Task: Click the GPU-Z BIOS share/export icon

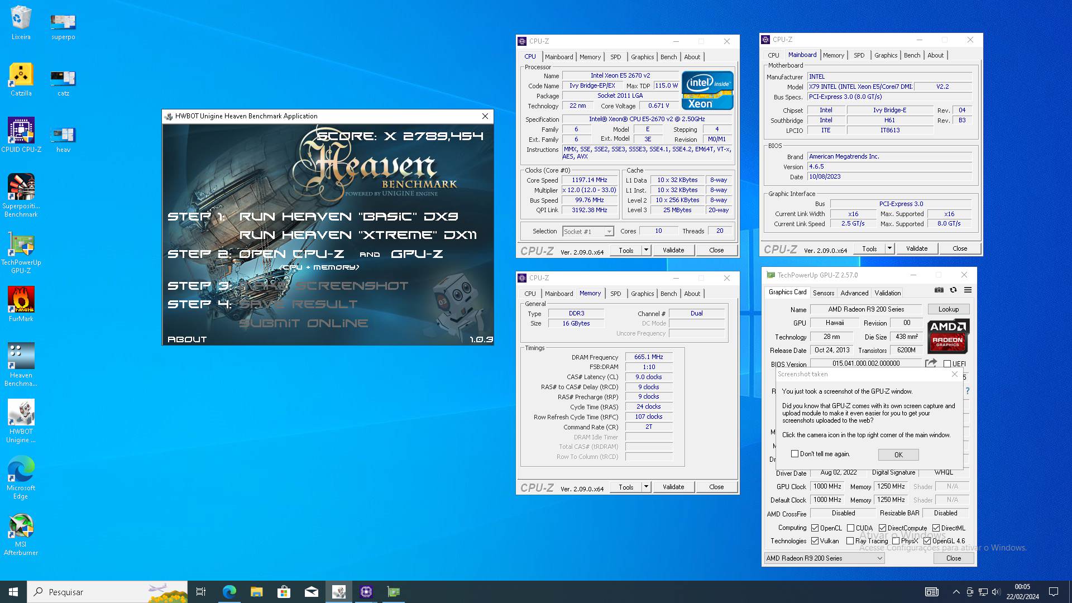Action: tap(931, 363)
